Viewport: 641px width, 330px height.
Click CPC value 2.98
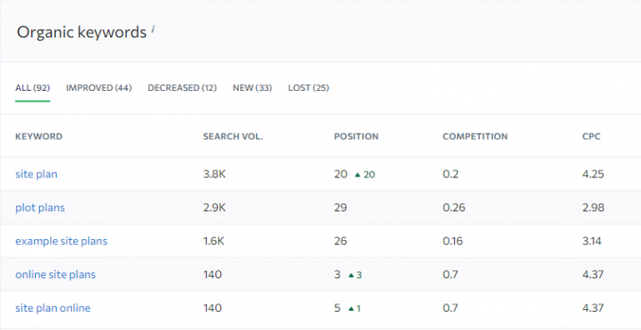(593, 207)
